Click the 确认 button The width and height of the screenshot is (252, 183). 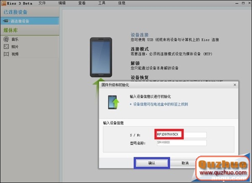(152, 163)
